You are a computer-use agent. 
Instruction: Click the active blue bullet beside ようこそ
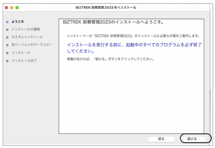coord(7,22)
